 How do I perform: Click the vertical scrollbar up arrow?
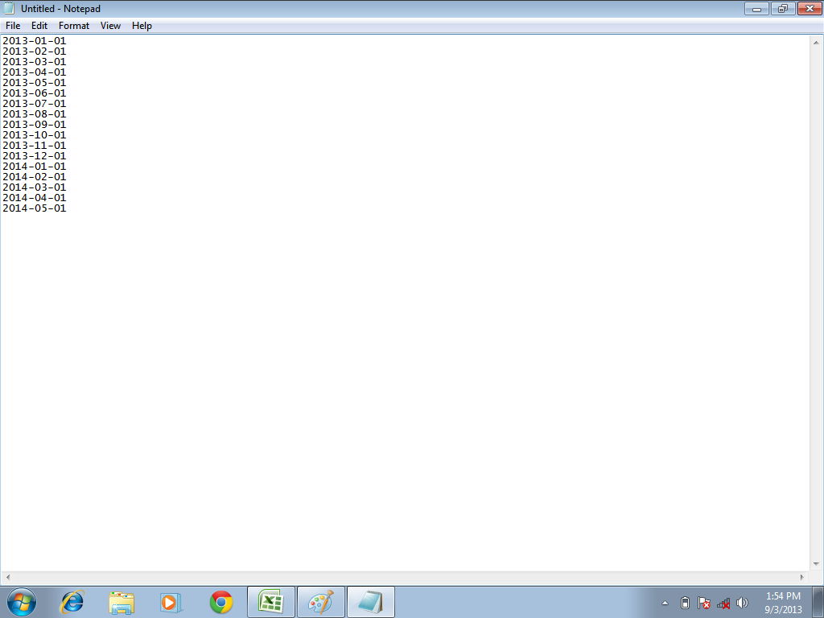click(x=816, y=43)
